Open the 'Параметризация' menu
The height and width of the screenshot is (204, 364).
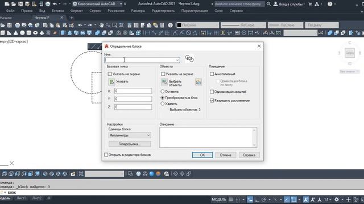tap(195, 11)
